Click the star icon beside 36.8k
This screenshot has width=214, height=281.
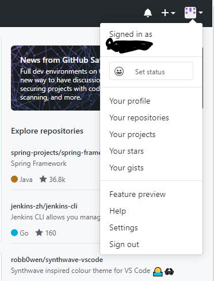tap(43, 179)
